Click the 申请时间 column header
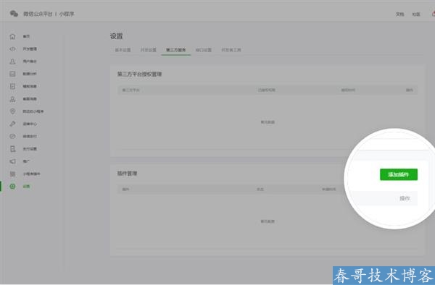Screen dimensions: 435x285 click(328, 190)
